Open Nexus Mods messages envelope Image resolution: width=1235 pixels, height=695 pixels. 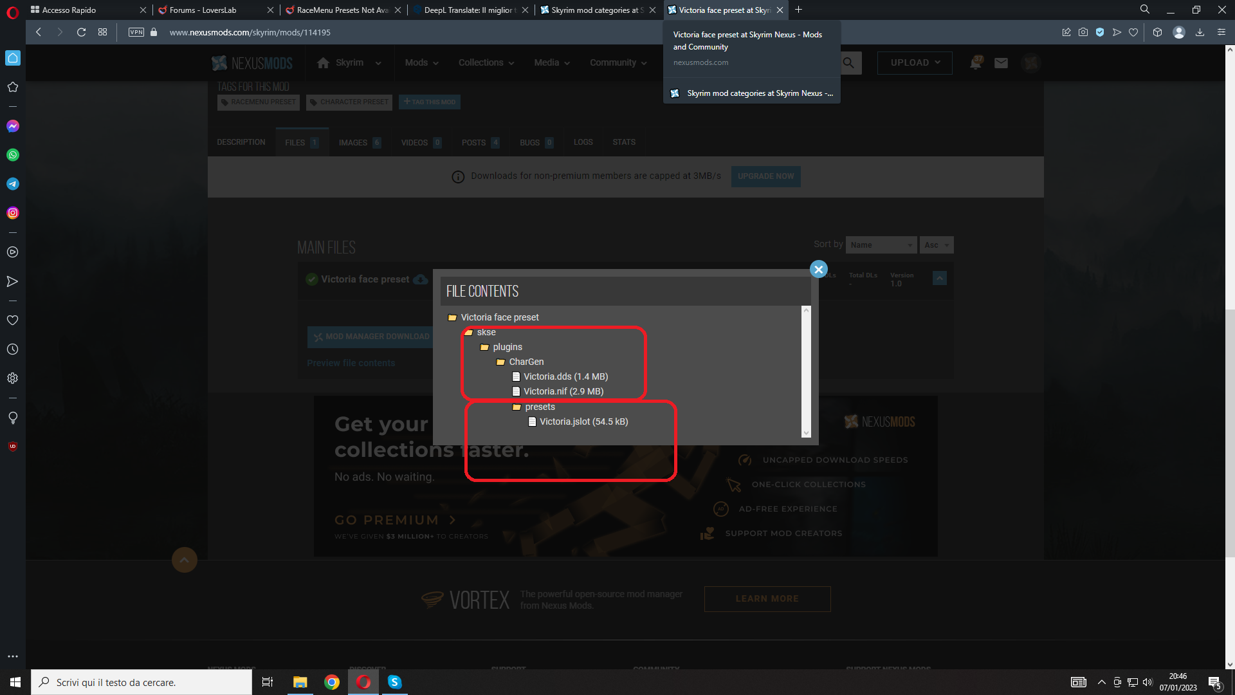tap(1001, 62)
